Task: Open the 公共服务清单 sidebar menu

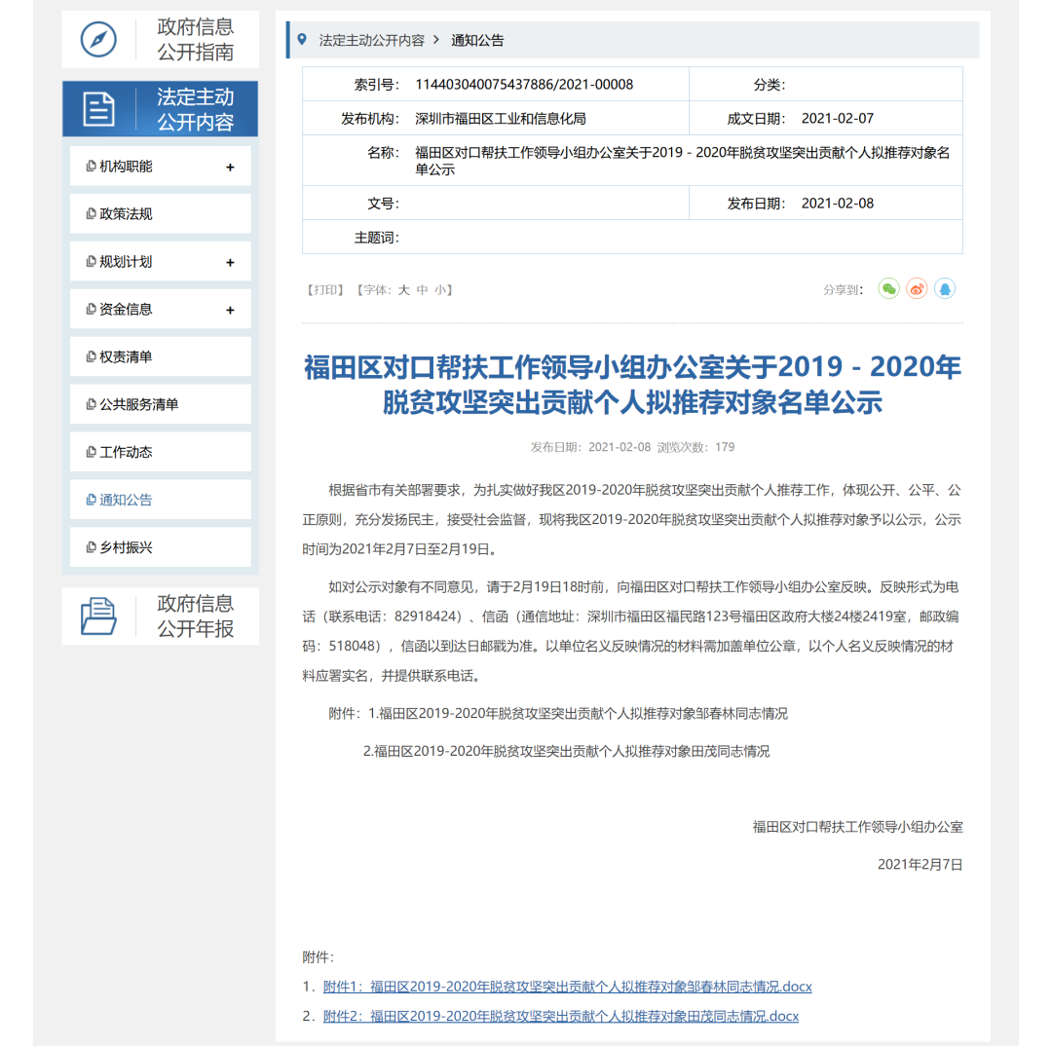Action: (161, 404)
